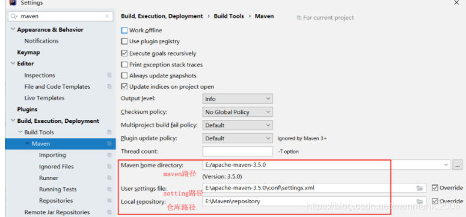Click the project-level icon next to Build Tools

(109, 132)
